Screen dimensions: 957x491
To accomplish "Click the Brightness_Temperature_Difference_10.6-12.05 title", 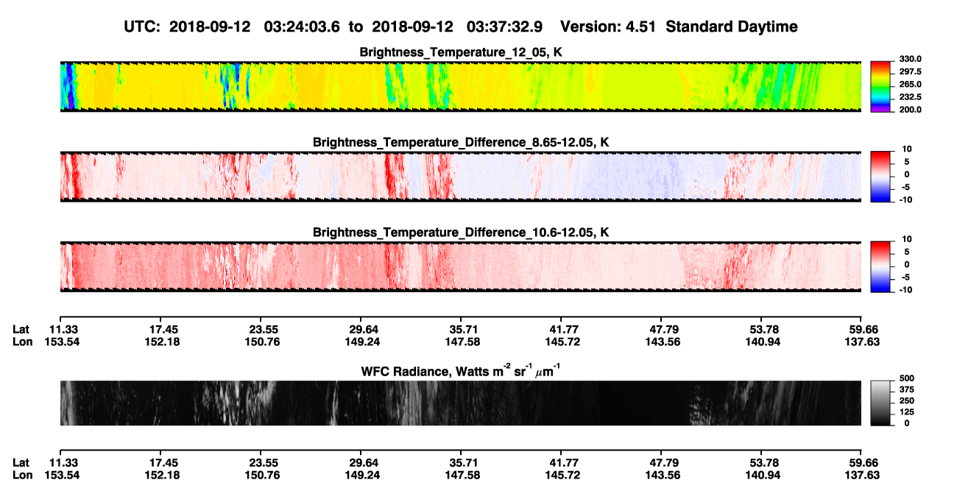I will coord(461,232).
